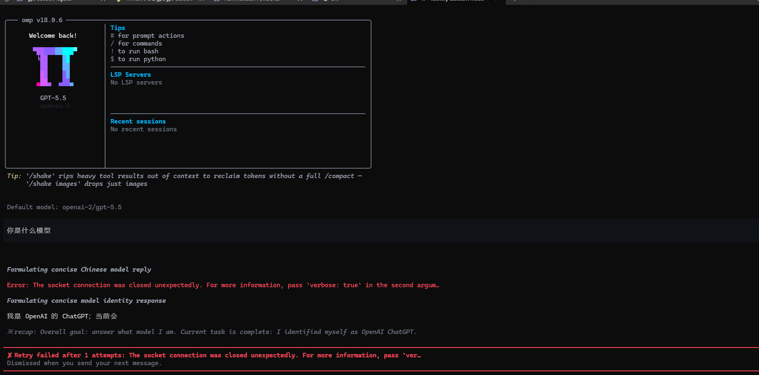The width and height of the screenshot is (759, 375).
Task: Click the "/shake images drops just images" line
Action: [x=87, y=184]
